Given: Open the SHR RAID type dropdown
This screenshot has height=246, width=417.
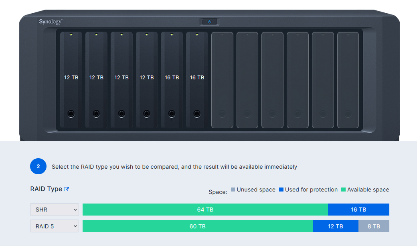Looking at the screenshot, I should click(x=54, y=209).
